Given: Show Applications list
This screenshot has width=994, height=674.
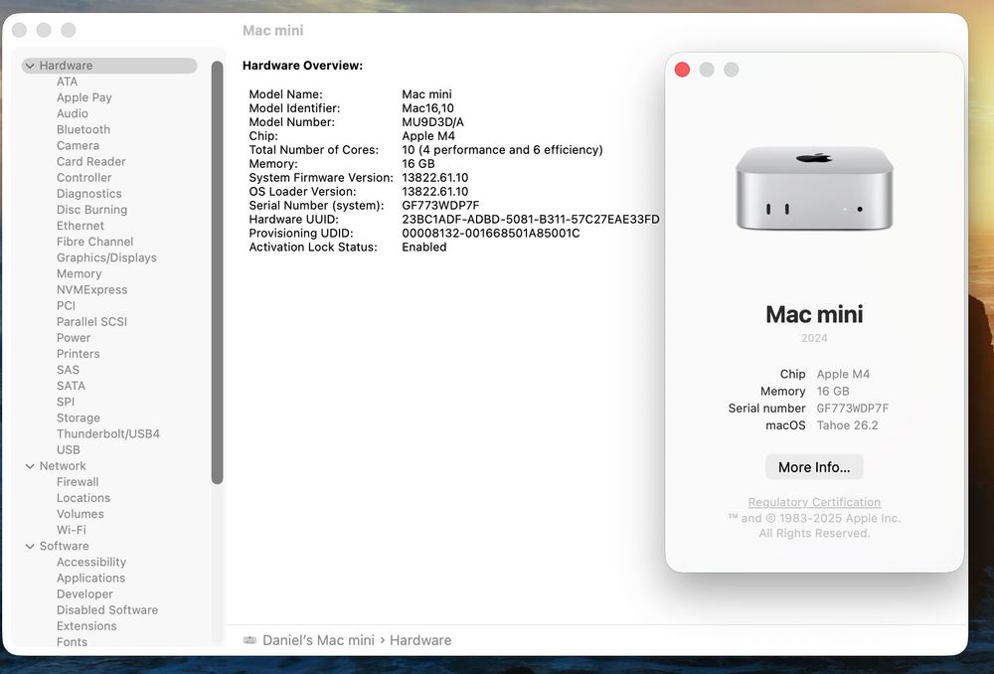Looking at the screenshot, I should pos(90,578).
